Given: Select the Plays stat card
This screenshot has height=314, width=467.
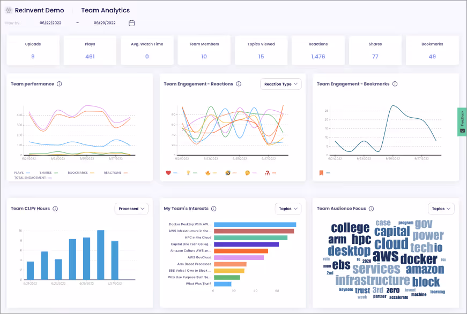Looking at the screenshot, I should pos(90,50).
